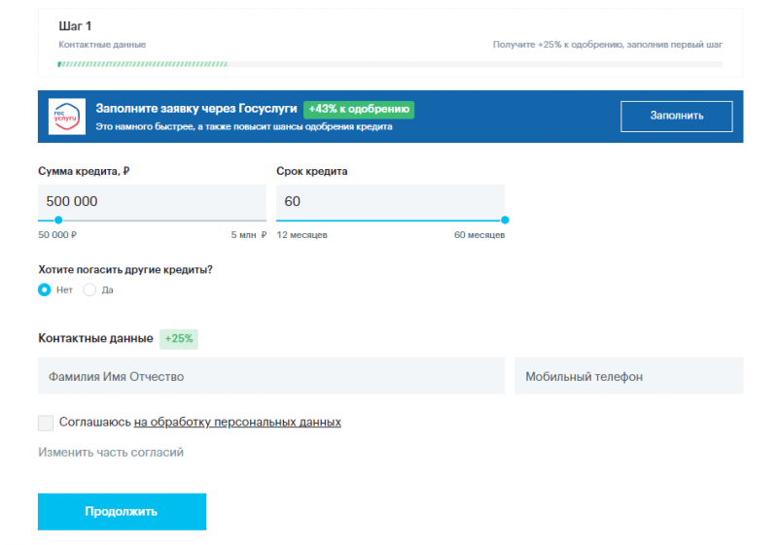Click the Шаг 1 heading
This screenshot has height=545, width=778.
pyautogui.click(x=75, y=26)
